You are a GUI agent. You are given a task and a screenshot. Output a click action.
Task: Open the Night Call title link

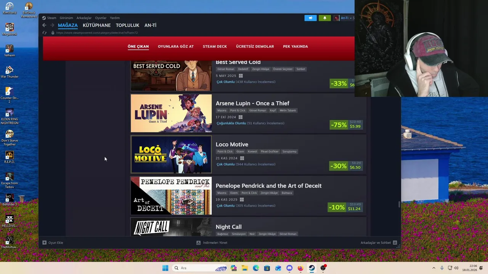[x=228, y=227]
